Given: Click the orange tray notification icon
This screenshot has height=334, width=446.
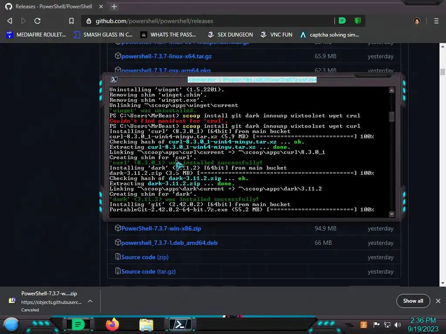Looking at the screenshot, I should pyautogui.click(x=364, y=324).
